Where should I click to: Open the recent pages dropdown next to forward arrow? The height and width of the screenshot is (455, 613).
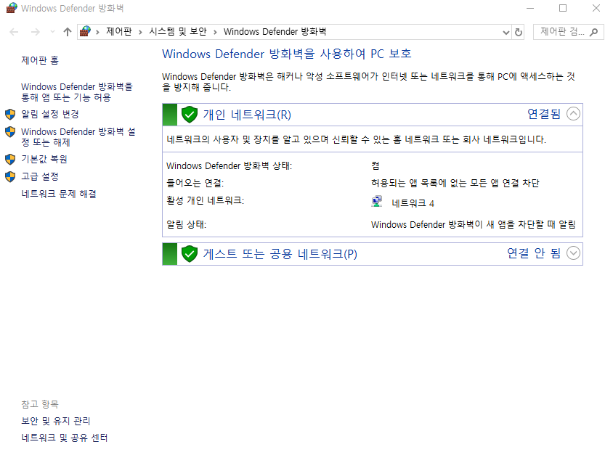click(x=51, y=32)
